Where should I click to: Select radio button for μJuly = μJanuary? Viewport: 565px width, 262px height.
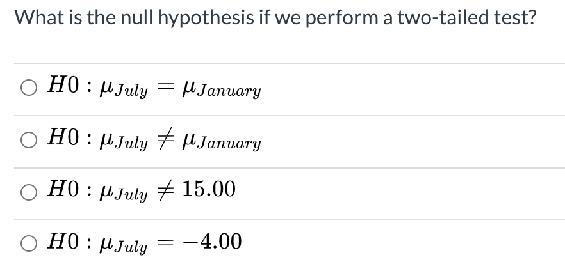point(28,88)
